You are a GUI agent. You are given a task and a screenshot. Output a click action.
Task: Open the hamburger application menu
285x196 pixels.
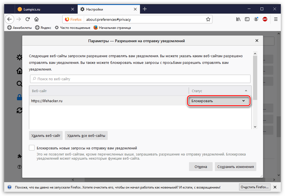pos(276,19)
